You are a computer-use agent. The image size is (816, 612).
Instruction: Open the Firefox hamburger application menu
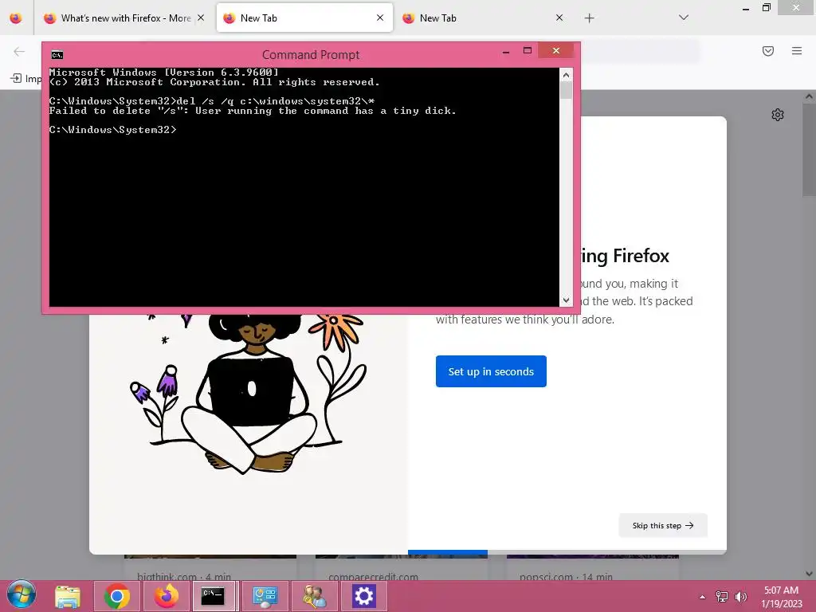click(x=797, y=51)
